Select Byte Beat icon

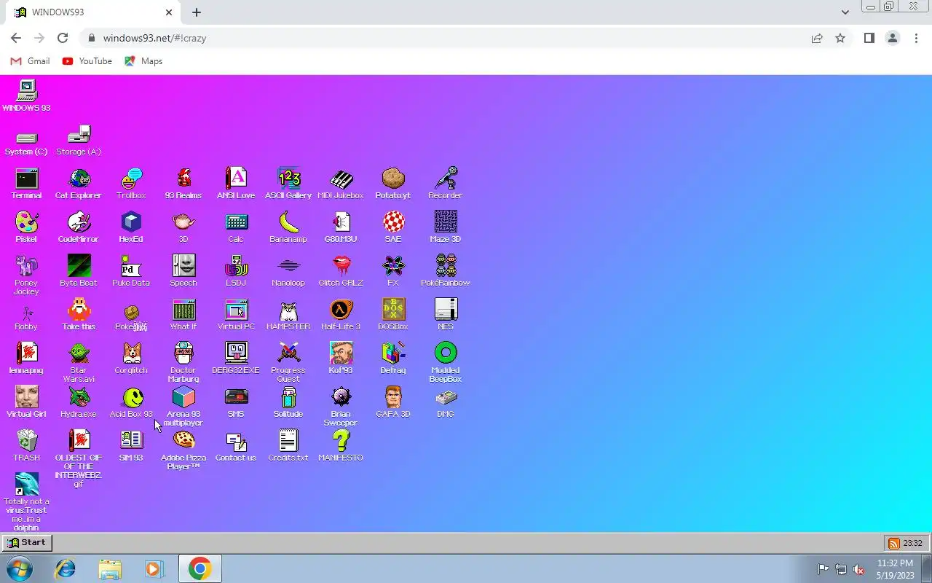point(79,270)
